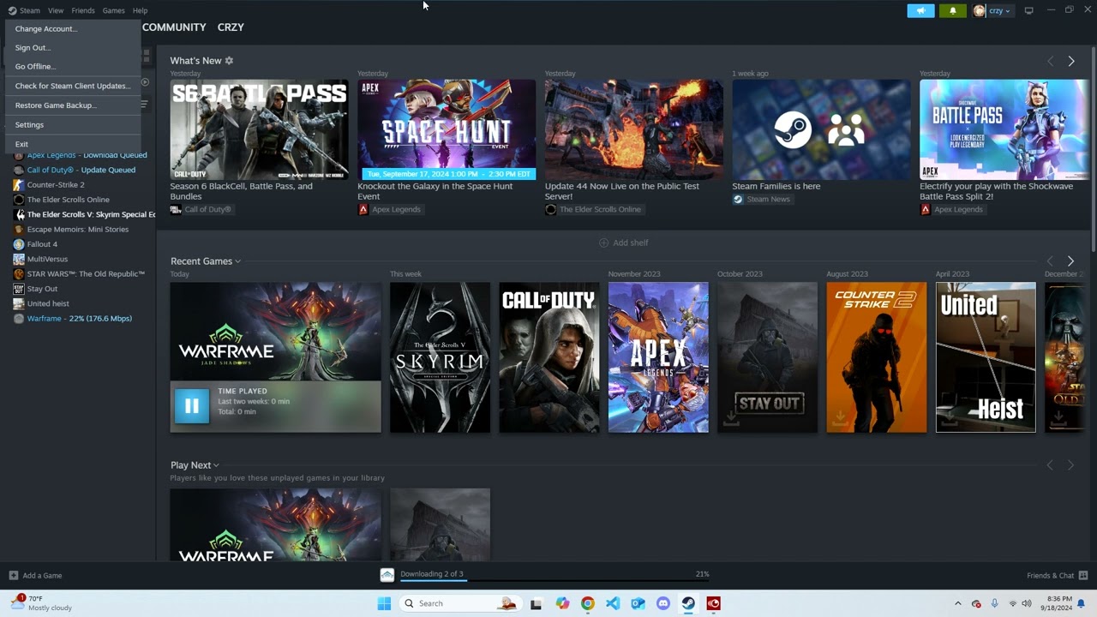Open Visual Studio Code from the taskbar
This screenshot has height=617, width=1097.
(x=613, y=603)
